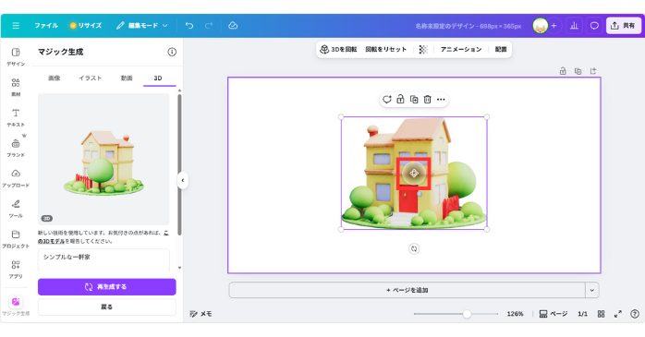Open the マジック生成 sidebar item
Screen dimensions: 645x337
point(16,306)
